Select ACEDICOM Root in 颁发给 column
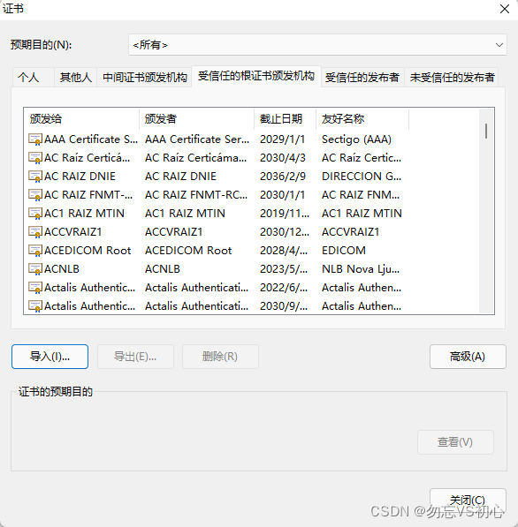Screen dimensions: 518x527 click(88, 251)
